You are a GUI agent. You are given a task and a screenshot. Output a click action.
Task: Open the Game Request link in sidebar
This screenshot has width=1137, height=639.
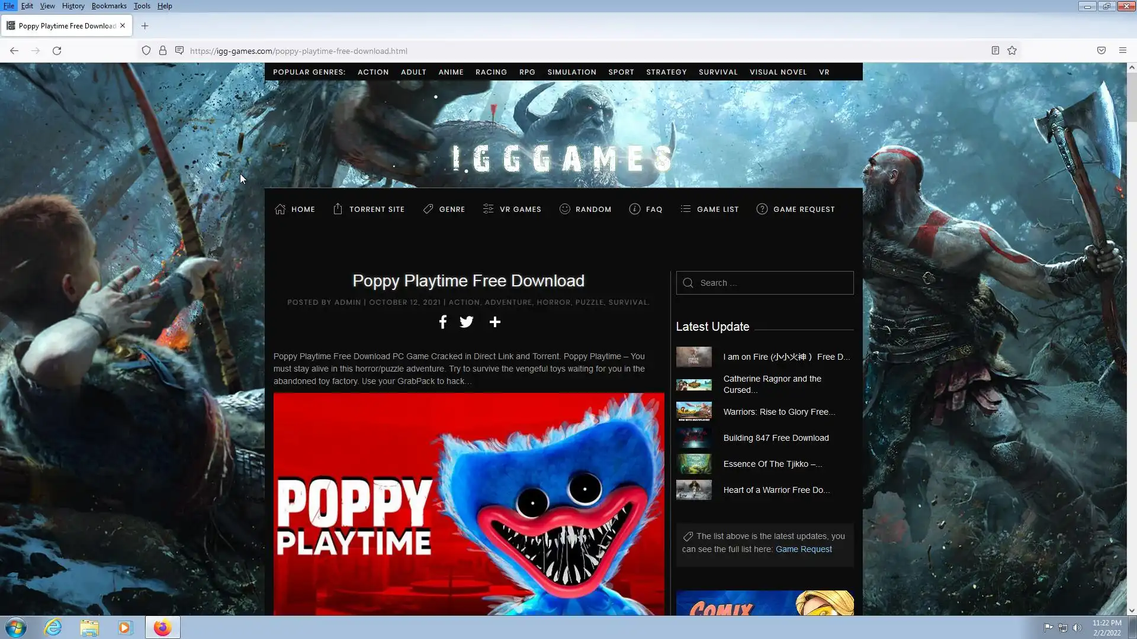click(x=804, y=550)
